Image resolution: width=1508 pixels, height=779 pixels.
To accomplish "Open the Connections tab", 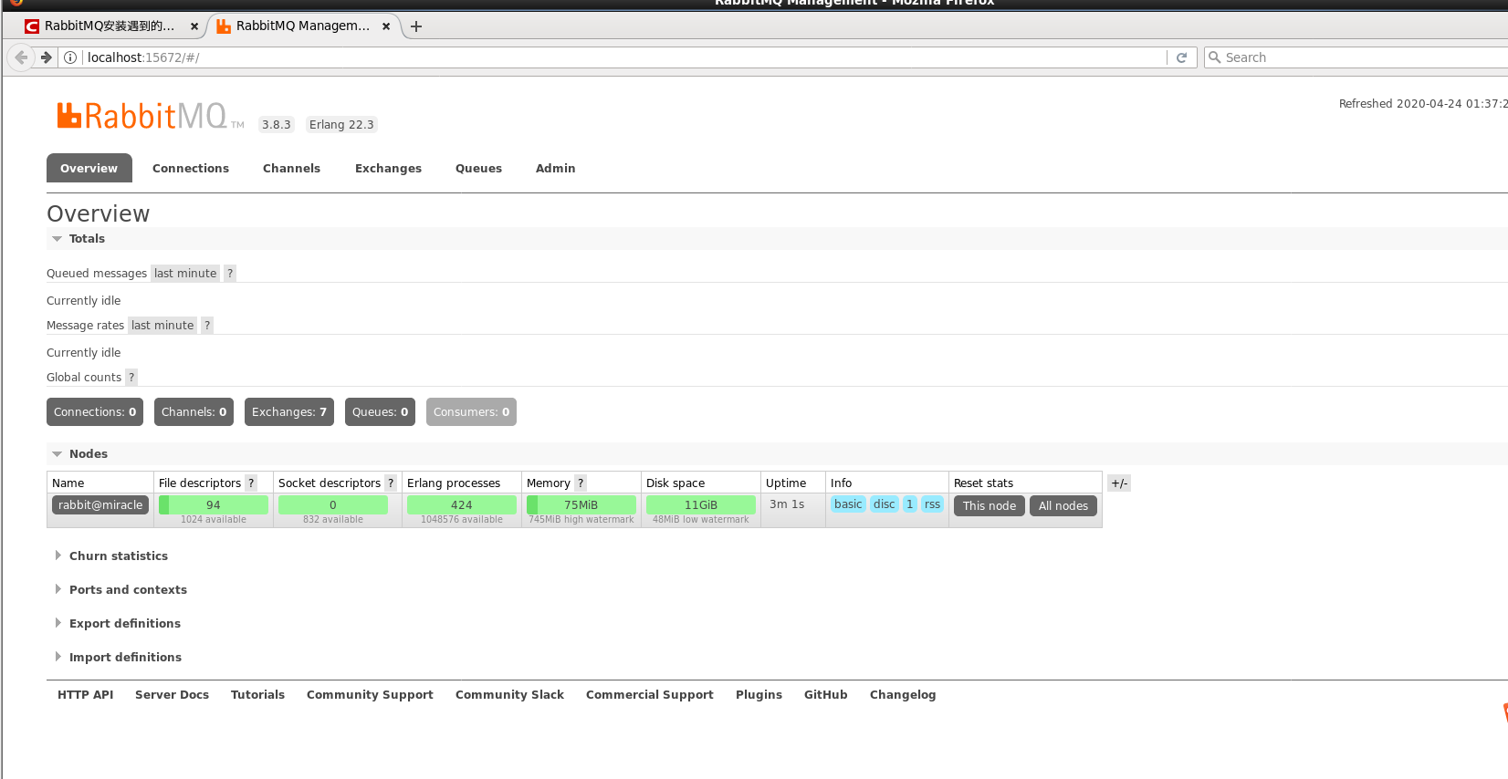I will [x=191, y=169].
